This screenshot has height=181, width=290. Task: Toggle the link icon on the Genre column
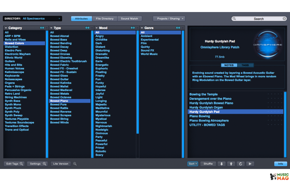pos(178,28)
